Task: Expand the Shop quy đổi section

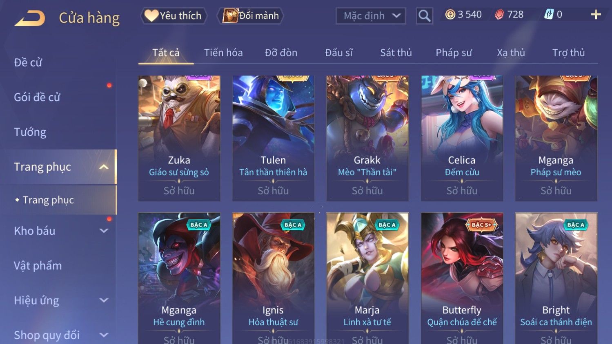Action: pos(104,335)
